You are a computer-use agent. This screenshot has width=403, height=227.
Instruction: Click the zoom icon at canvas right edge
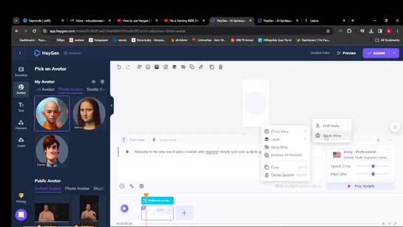395,127
